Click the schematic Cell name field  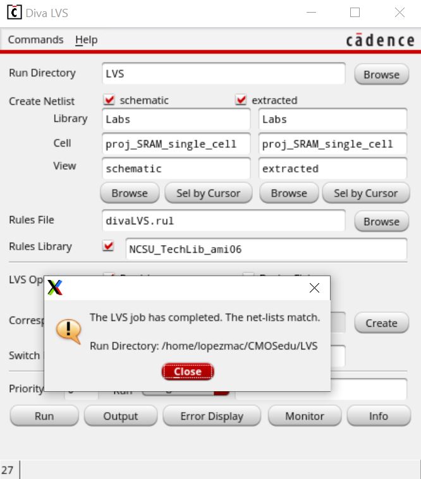click(x=176, y=144)
